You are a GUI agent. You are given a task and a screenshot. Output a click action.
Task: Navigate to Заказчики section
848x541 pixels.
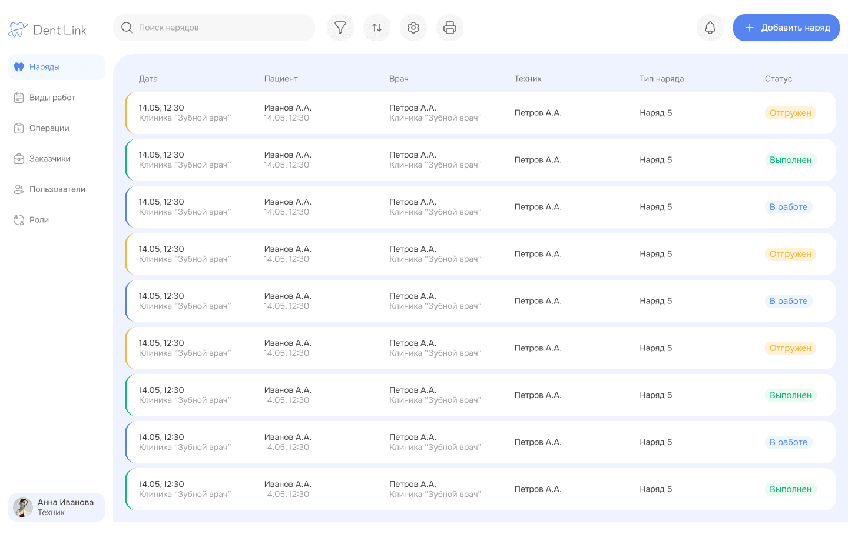tap(57, 159)
